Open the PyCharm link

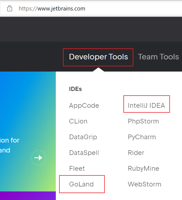142,137
